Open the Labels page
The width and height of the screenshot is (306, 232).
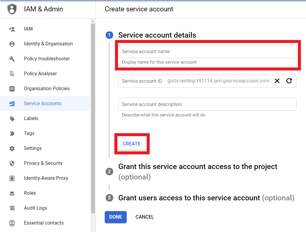pyautogui.click(x=45, y=119)
